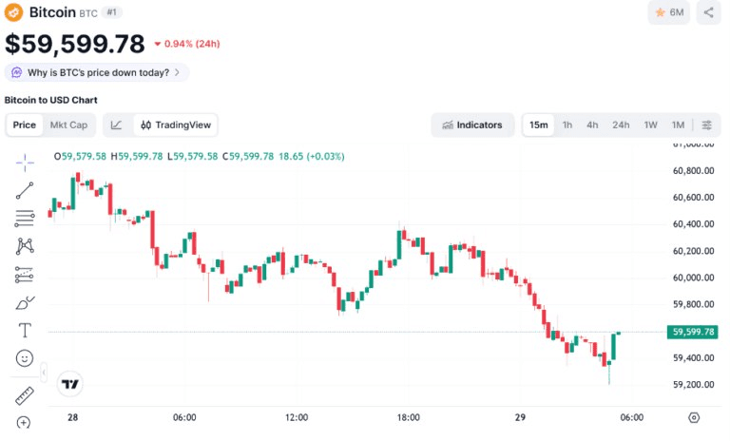Open the chart settings sliders menu
Screen dimensions: 730x441
coord(707,125)
